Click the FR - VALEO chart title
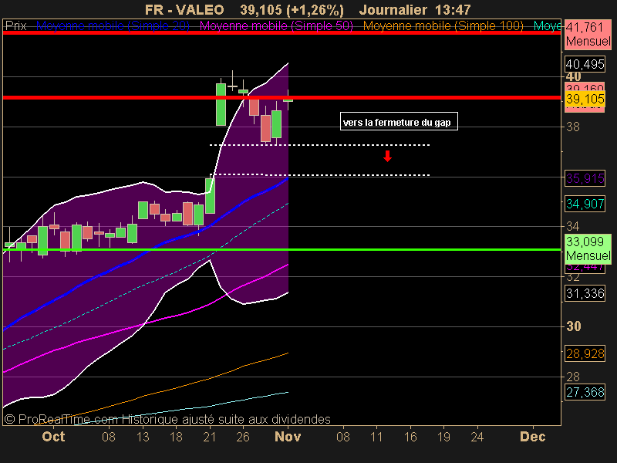 pos(184,9)
